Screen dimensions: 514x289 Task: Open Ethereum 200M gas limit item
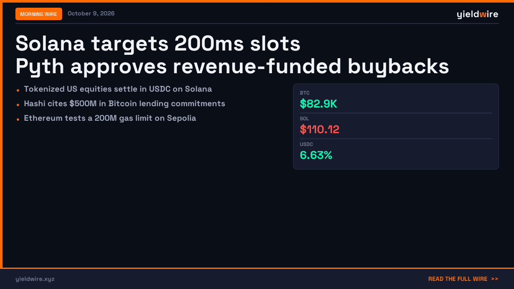pos(110,118)
